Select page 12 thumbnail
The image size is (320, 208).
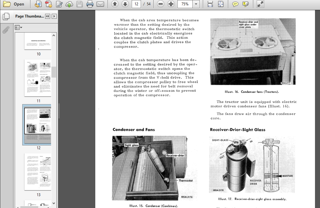pos(38,125)
